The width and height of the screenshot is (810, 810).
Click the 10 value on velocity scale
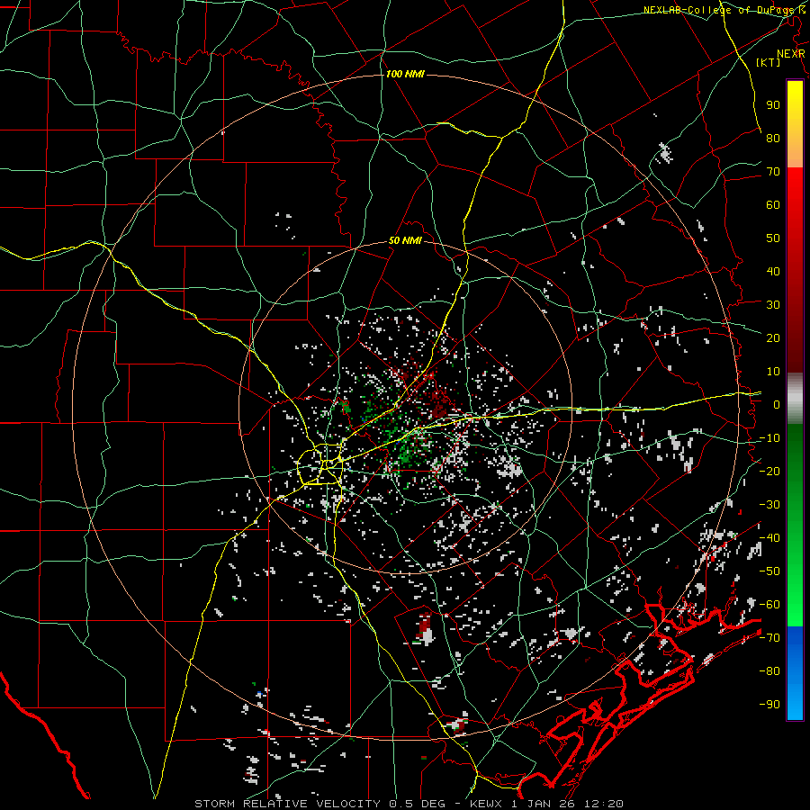pyautogui.click(x=773, y=372)
